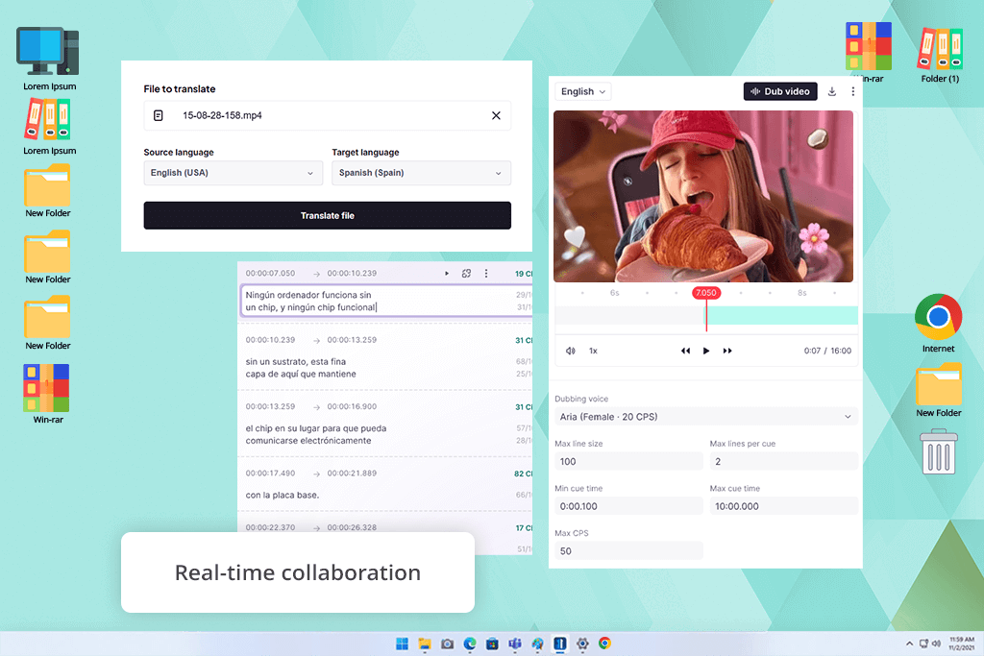Image resolution: width=984 pixels, height=656 pixels.
Task: Download using the arrow icon beside Dub video
Action: click(831, 91)
